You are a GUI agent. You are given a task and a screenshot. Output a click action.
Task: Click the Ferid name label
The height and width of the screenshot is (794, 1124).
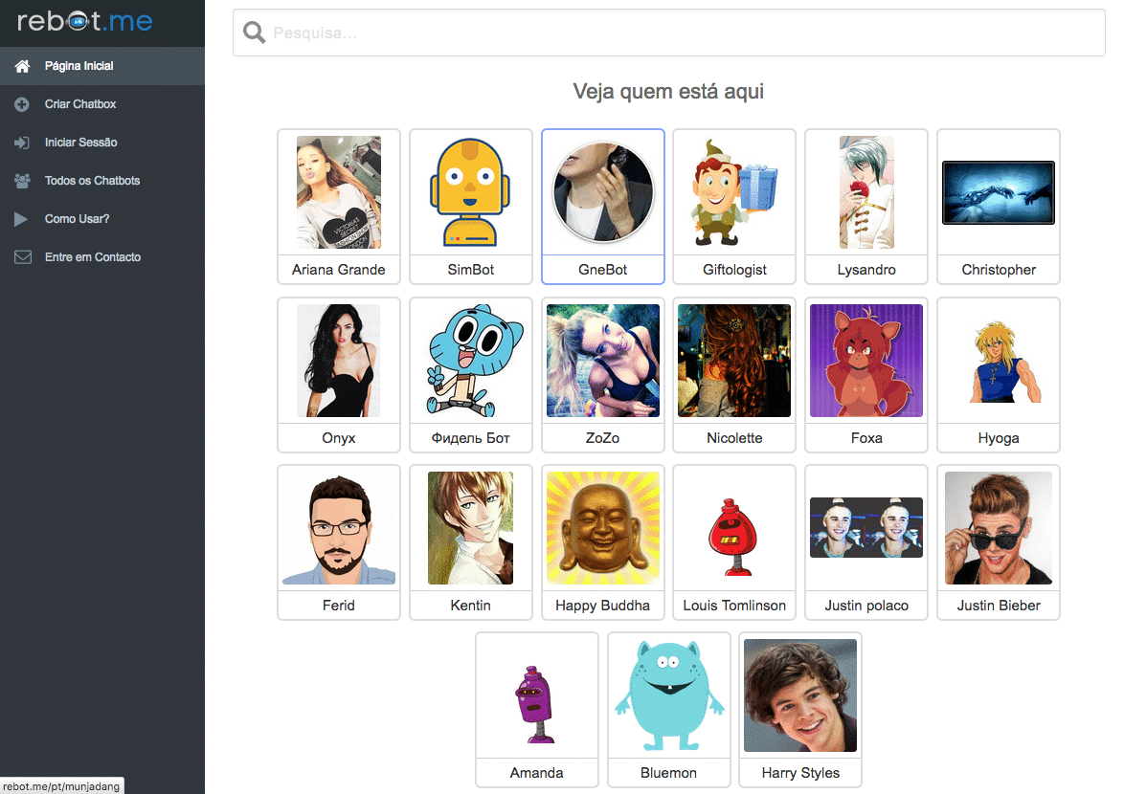pyautogui.click(x=338, y=605)
